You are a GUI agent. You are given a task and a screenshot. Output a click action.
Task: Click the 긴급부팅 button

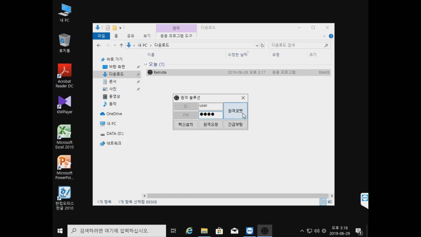click(x=235, y=124)
